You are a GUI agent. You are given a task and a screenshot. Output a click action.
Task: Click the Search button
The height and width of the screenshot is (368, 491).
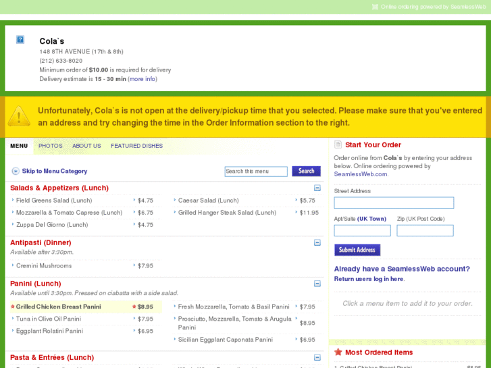306,171
